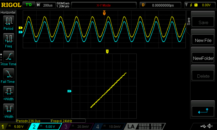Click the NewFolder button
The image size is (217, 130).
click(203, 58)
